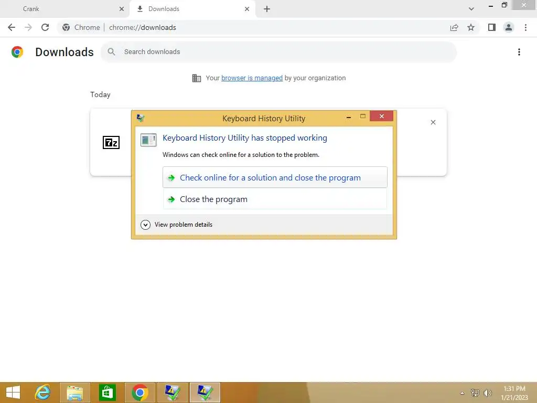Minimize the Chrome window
This screenshot has height=403, width=537.
point(491,5)
